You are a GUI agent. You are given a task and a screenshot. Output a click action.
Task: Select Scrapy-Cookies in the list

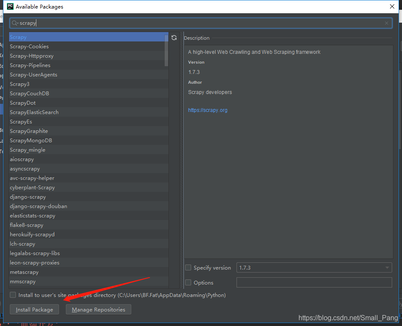pyautogui.click(x=89, y=46)
